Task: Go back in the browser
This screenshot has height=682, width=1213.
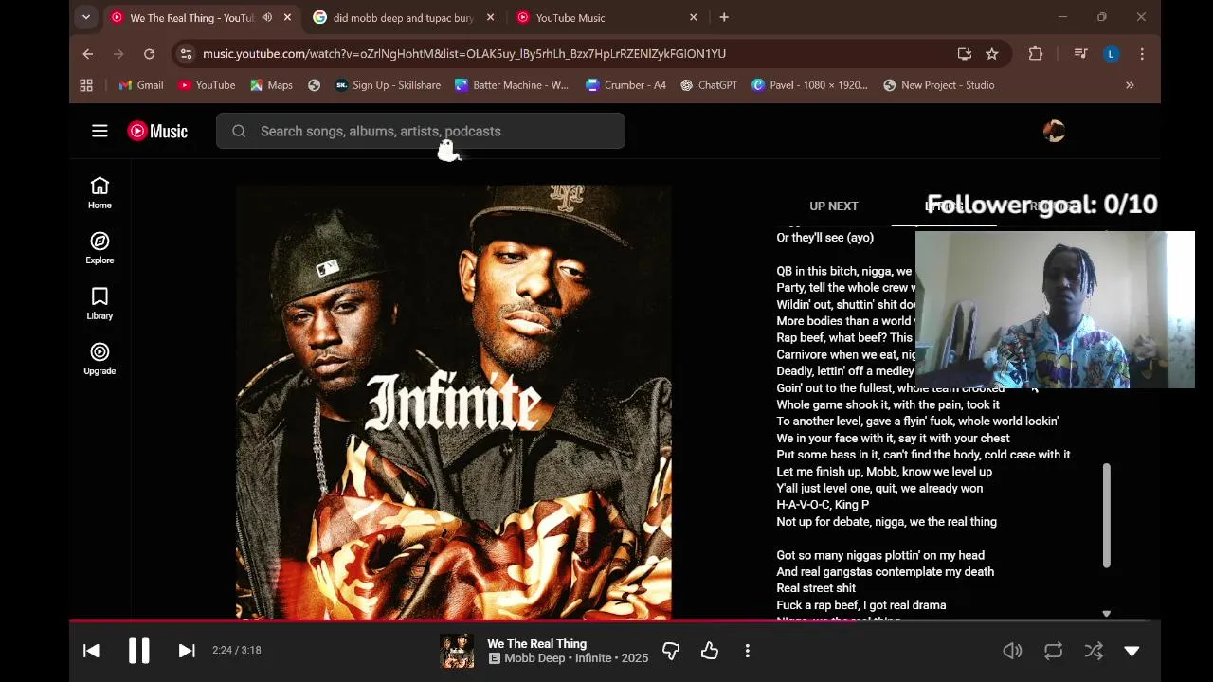Action: tap(87, 54)
